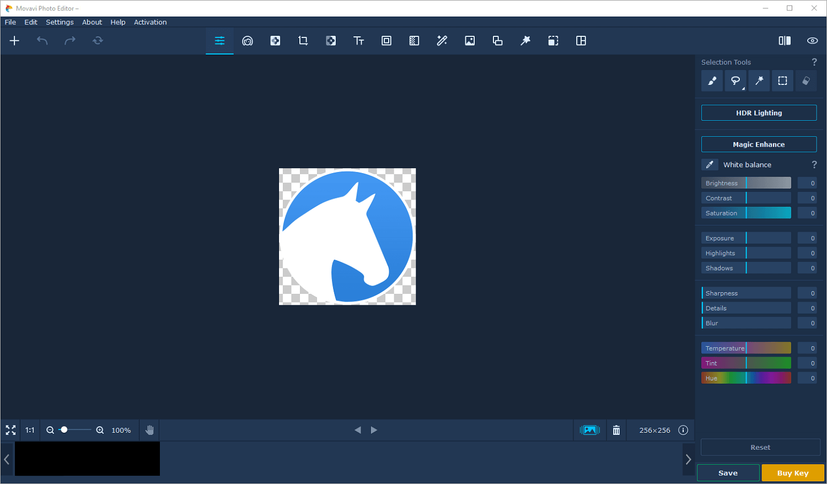
Task: Switch to full screen view
Action: pos(10,430)
